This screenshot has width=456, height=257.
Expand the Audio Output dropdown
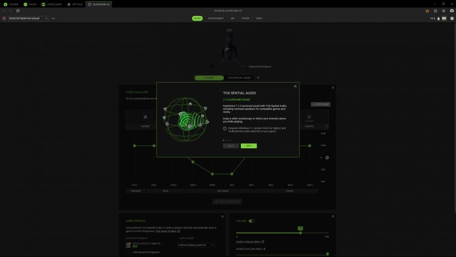[196, 245]
